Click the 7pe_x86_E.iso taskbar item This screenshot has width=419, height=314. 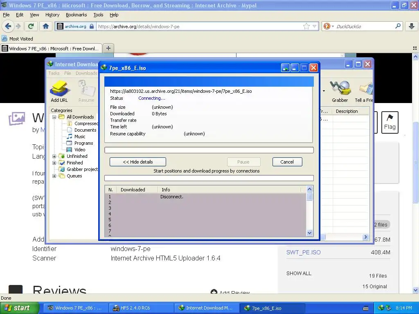tap(272, 308)
